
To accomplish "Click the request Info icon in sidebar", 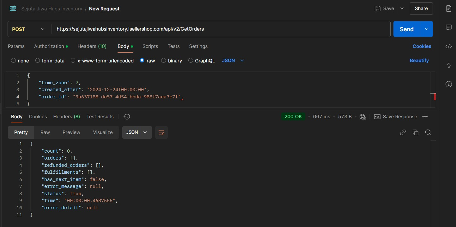I will click(448, 84).
